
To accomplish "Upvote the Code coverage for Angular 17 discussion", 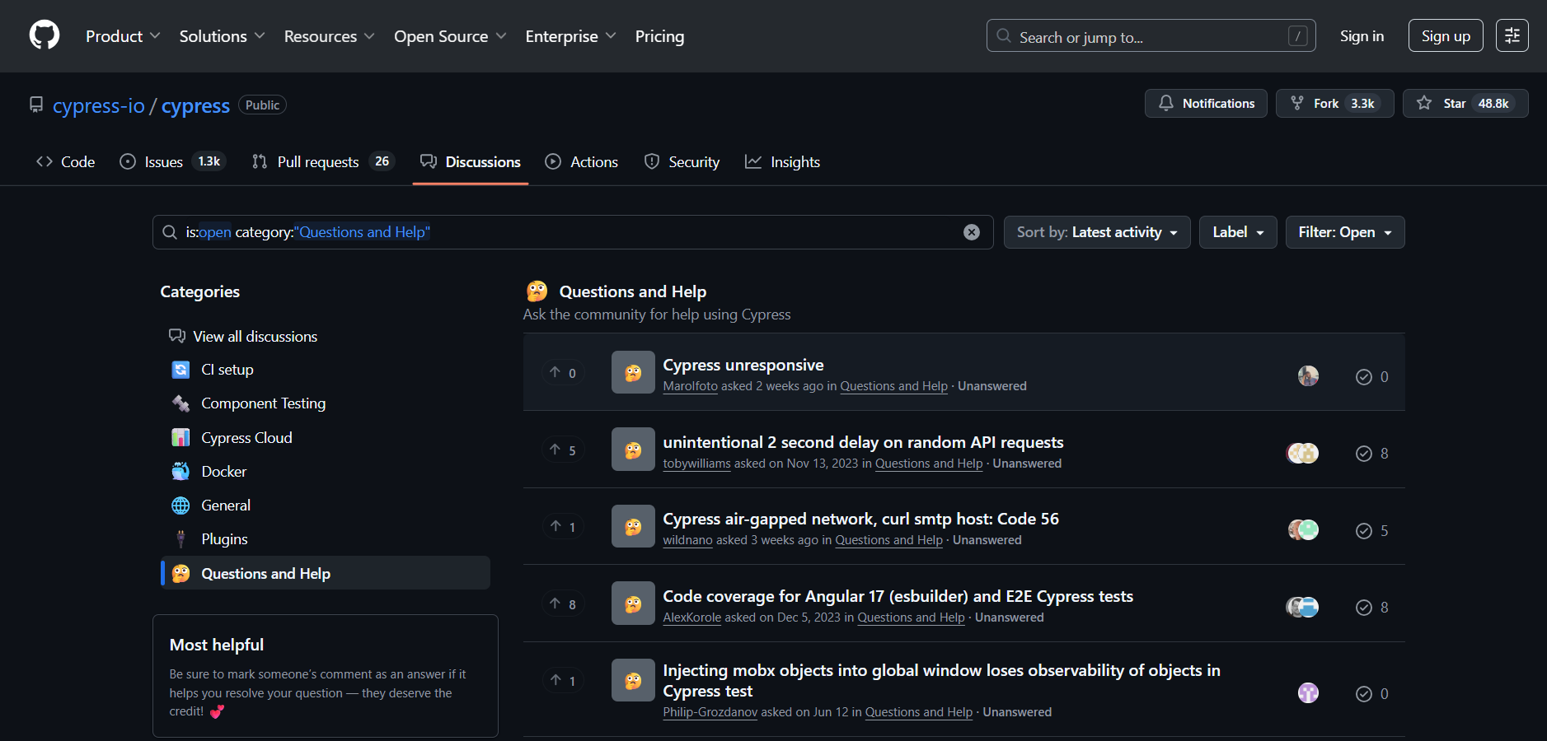I will [563, 604].
